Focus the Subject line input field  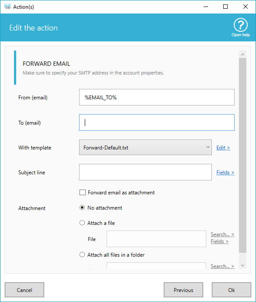click(x=145, y=172)
